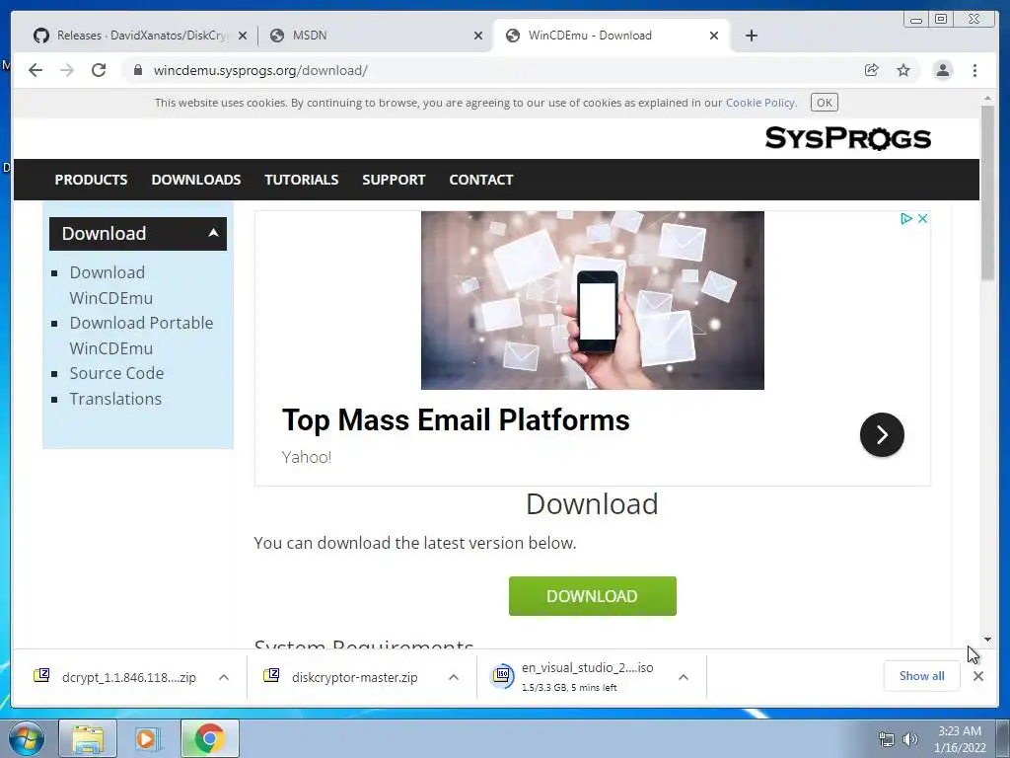Open the DOWNLOADS menu

point(196,180)
